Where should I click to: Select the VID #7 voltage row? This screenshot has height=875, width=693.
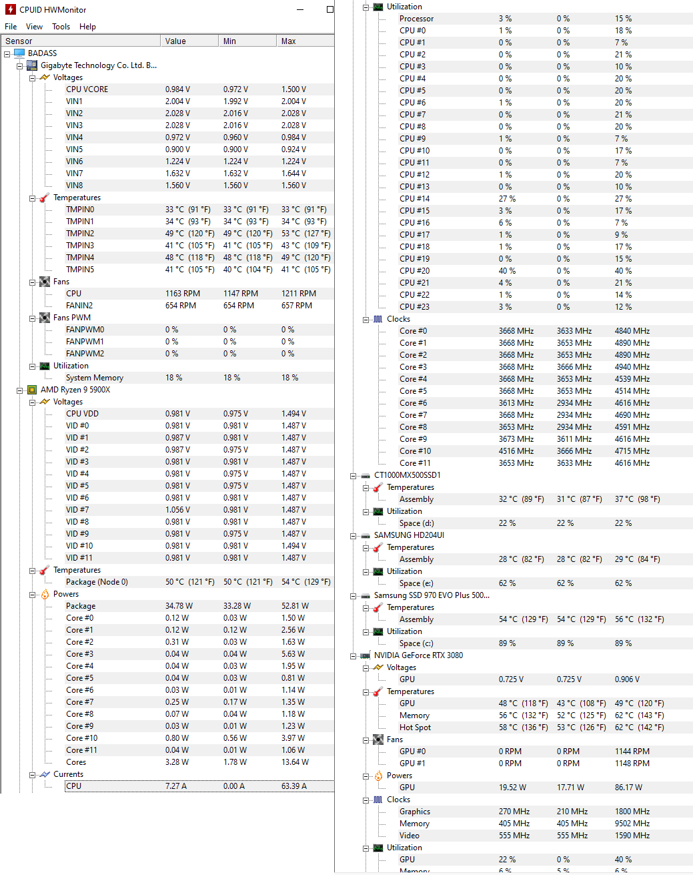(x=199, y=510)
